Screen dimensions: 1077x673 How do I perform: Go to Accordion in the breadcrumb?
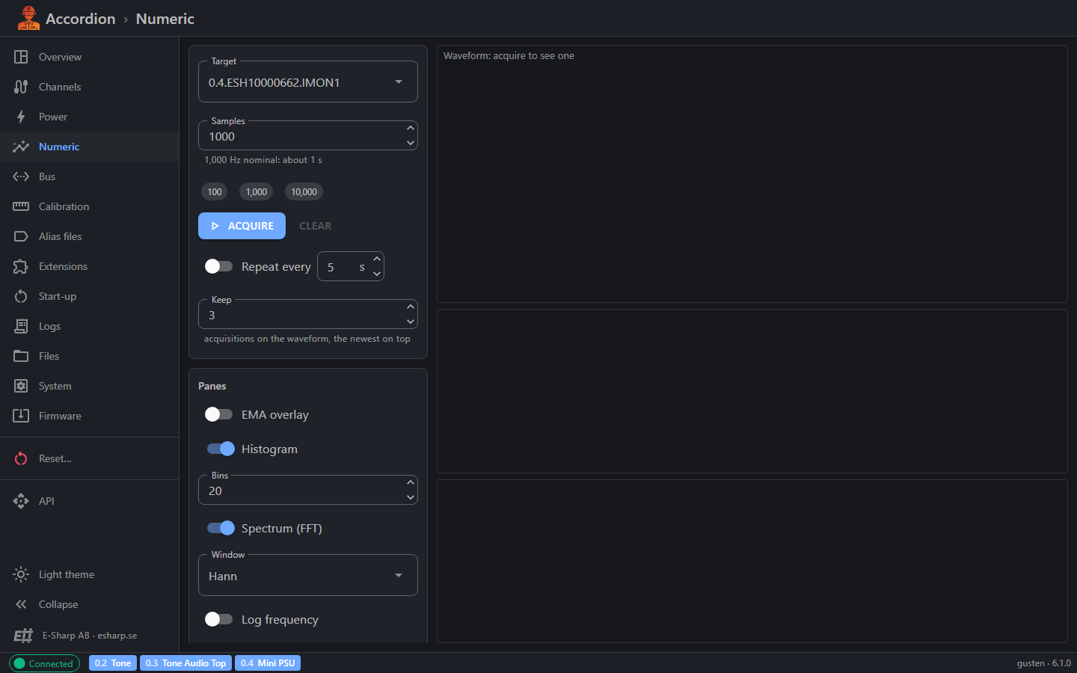(x=81, y=19)
